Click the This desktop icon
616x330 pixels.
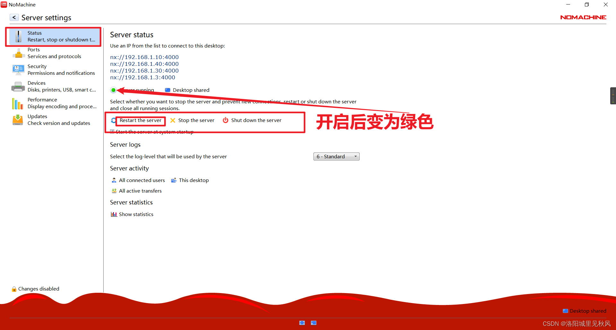click(174, 180)
